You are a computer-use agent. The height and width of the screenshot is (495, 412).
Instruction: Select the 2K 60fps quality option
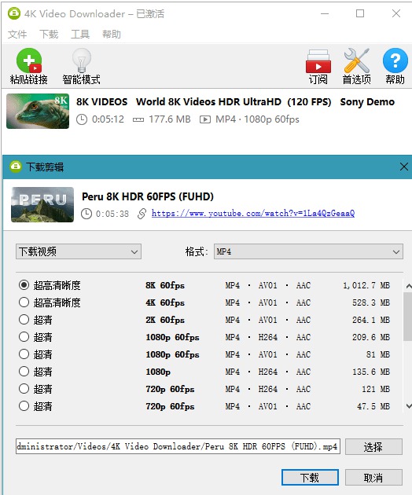pyautogui.click(x=24, y=320)
